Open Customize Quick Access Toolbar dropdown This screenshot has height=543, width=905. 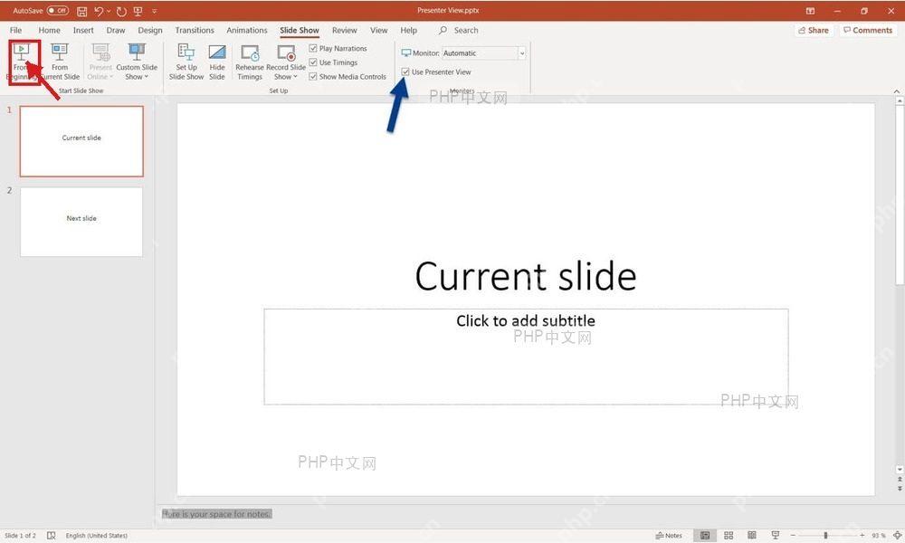tap(154, 11)
